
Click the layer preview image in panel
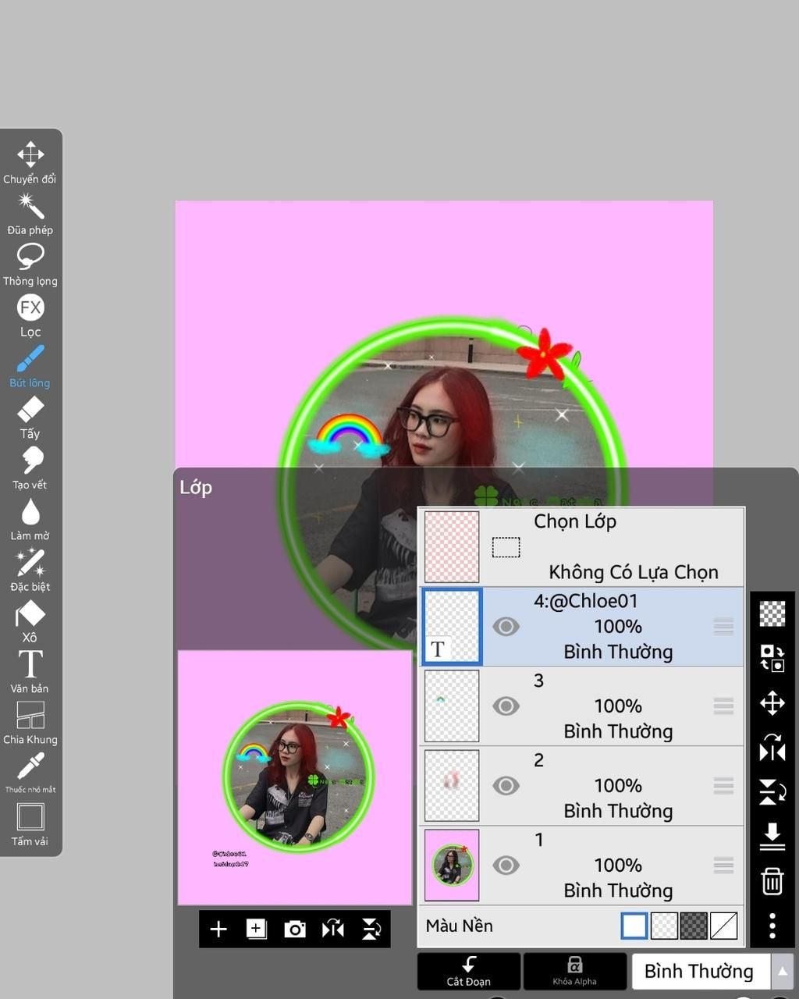pos(295,778)
